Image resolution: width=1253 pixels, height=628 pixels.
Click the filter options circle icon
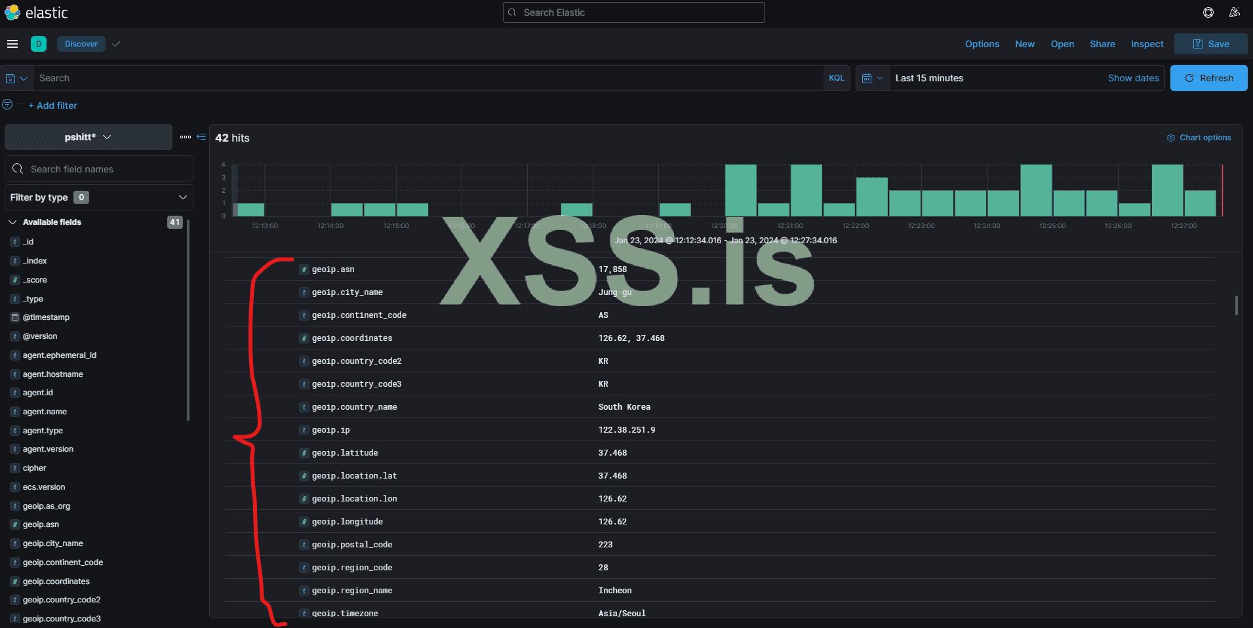(8, 105)
